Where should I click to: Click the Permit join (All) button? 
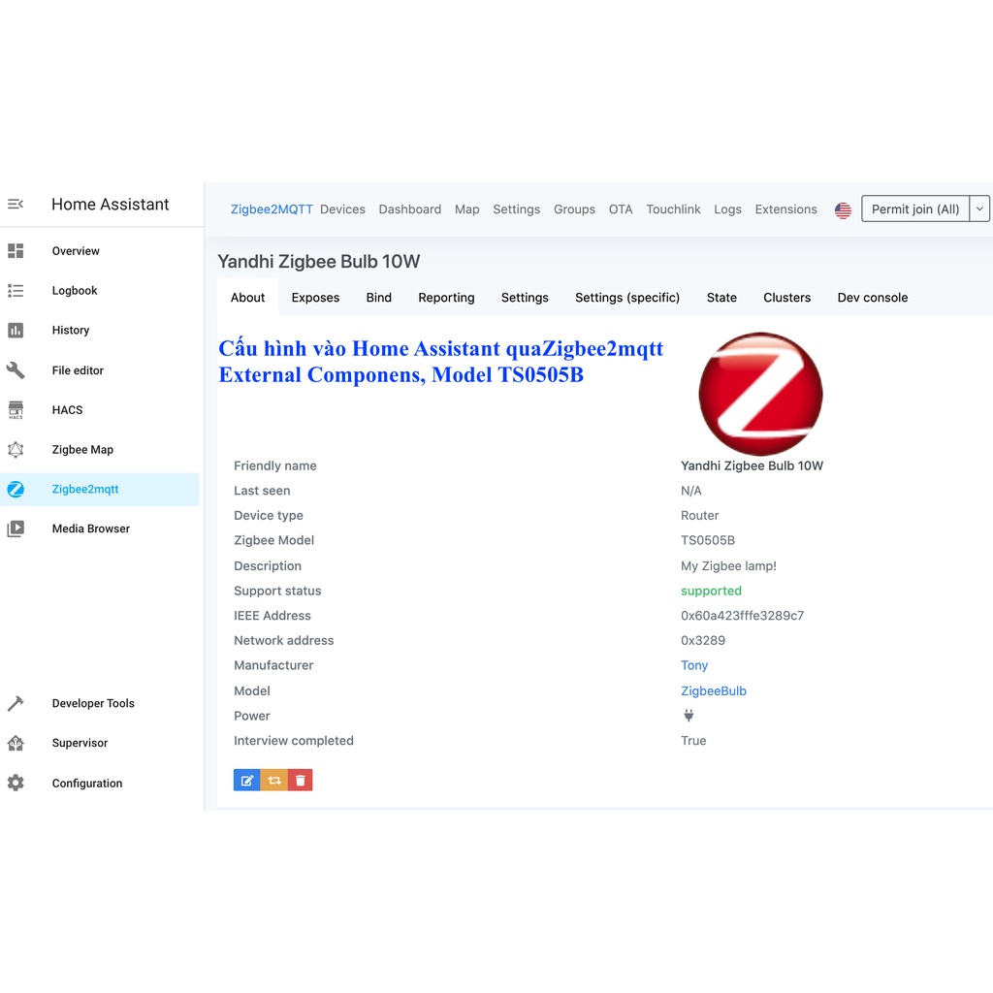(914, 209)
